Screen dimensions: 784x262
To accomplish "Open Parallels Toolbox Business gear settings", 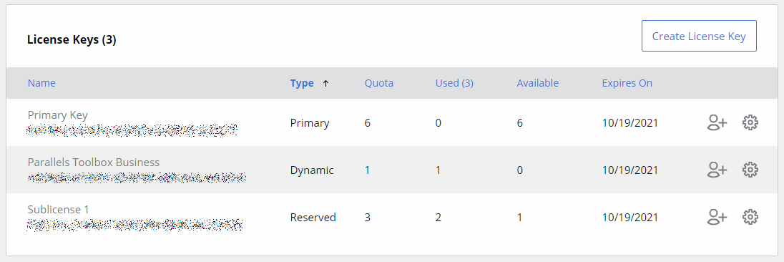I will 750,170.
